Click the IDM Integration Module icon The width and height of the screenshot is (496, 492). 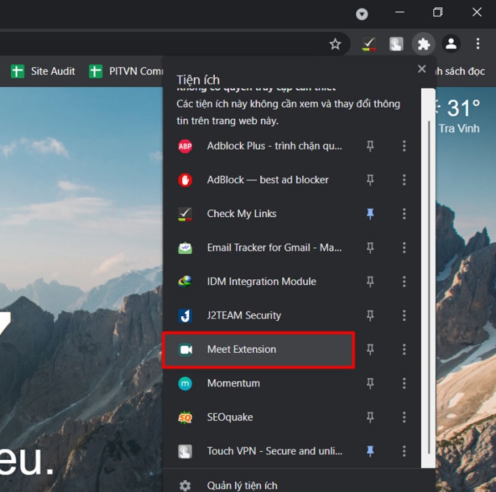(185, 281)
